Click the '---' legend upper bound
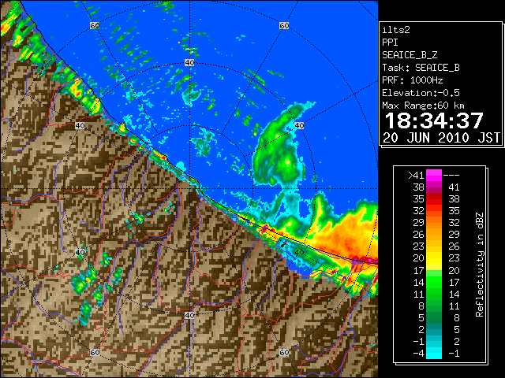 point(451,175)
